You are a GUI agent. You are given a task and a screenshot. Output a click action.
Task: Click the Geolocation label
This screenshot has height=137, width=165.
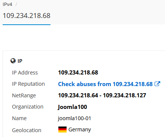pos(27,130)
